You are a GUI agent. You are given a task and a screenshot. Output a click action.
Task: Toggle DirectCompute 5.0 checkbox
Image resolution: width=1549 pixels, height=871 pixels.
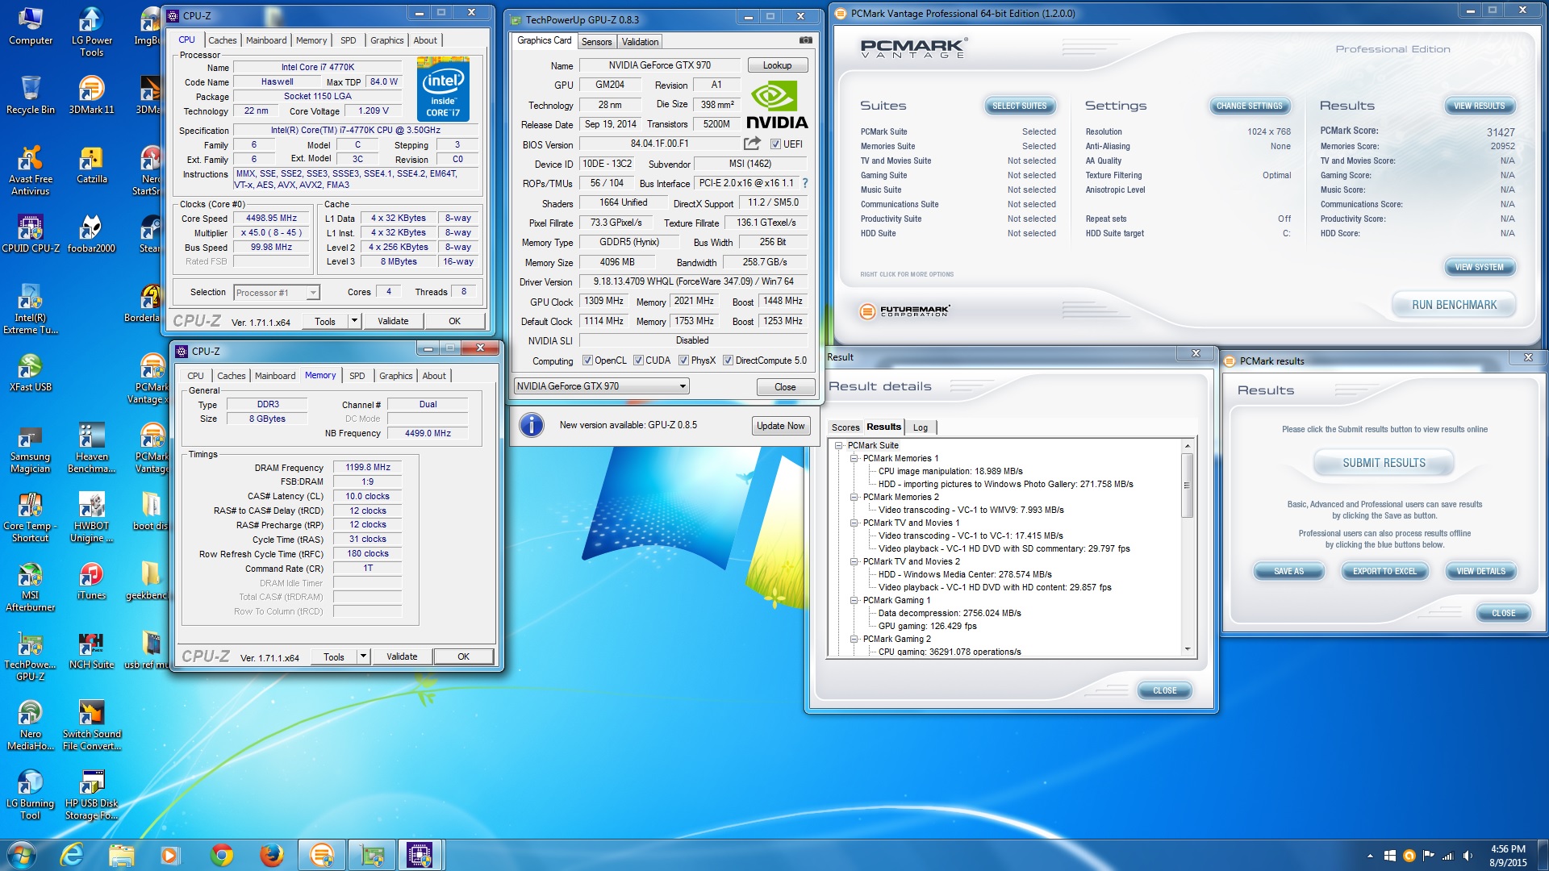(x=728, y=360)
